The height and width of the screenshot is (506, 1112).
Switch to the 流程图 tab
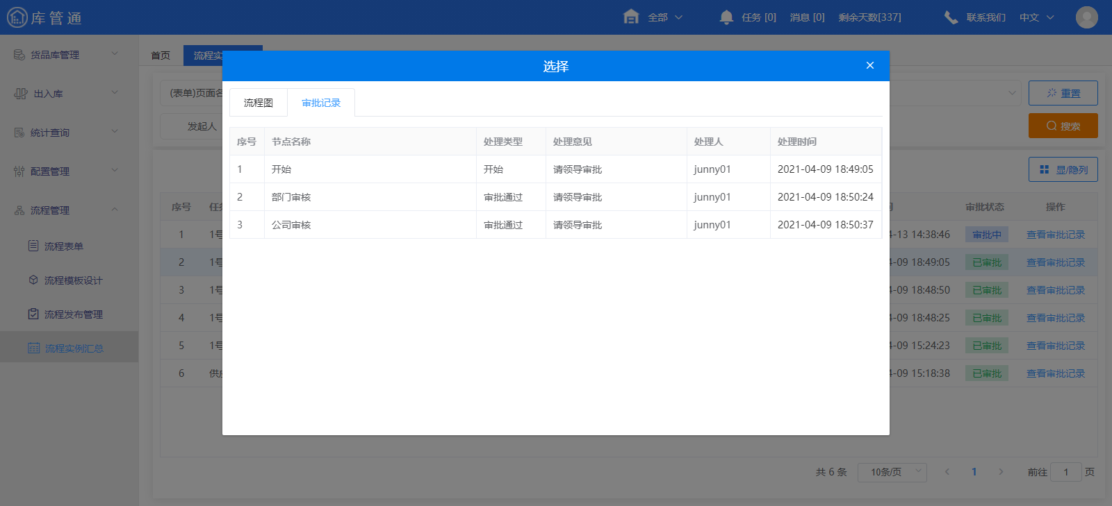(x=259, y=103)
